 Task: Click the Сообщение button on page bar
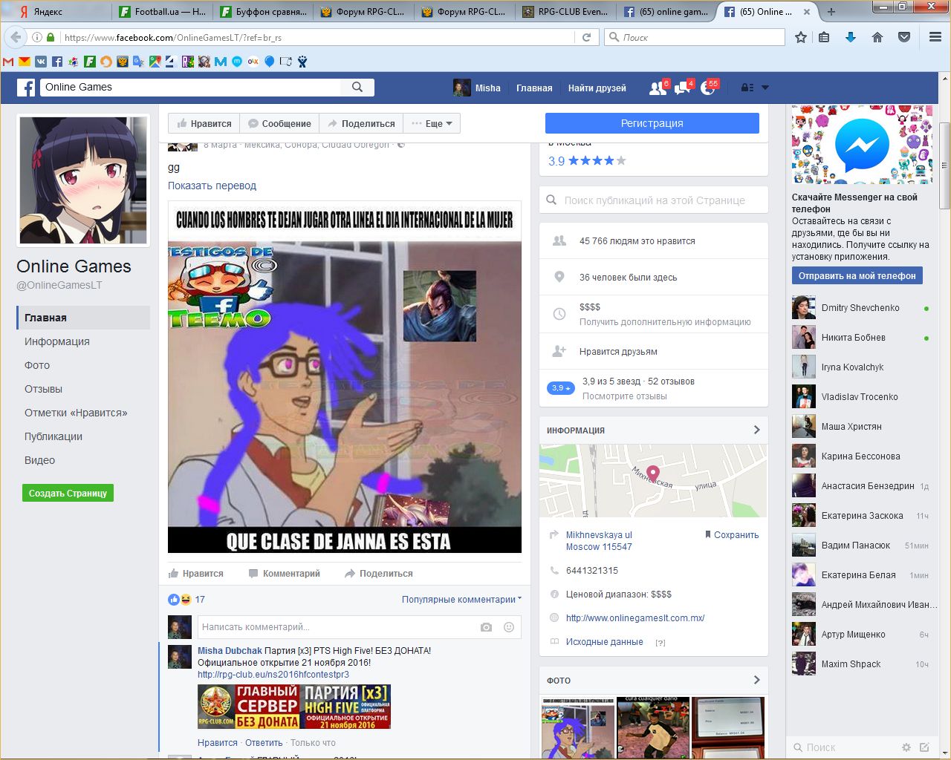pyautogui.click(x=279, y=123)
